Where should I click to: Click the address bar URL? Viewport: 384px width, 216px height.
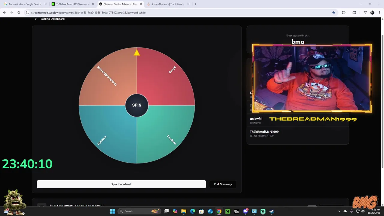click(89, 13)
